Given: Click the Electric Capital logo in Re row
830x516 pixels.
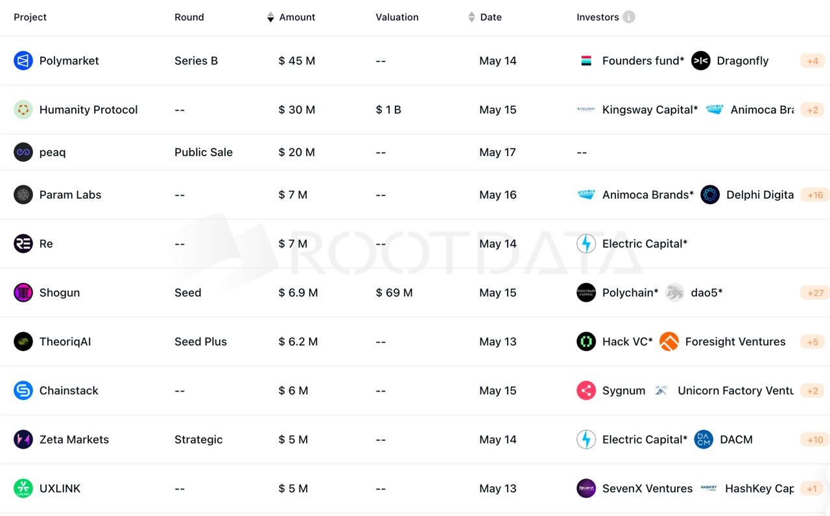Looking at the screenshot, I should pyautogui.click(x=586, y=244).
